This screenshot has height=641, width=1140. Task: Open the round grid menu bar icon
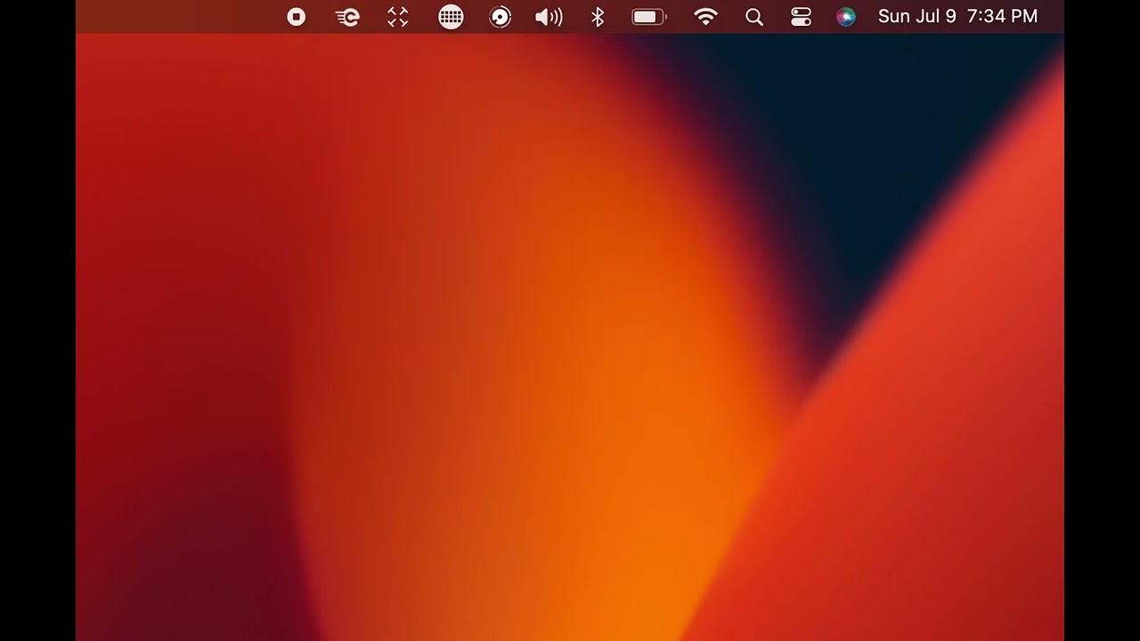451,17
